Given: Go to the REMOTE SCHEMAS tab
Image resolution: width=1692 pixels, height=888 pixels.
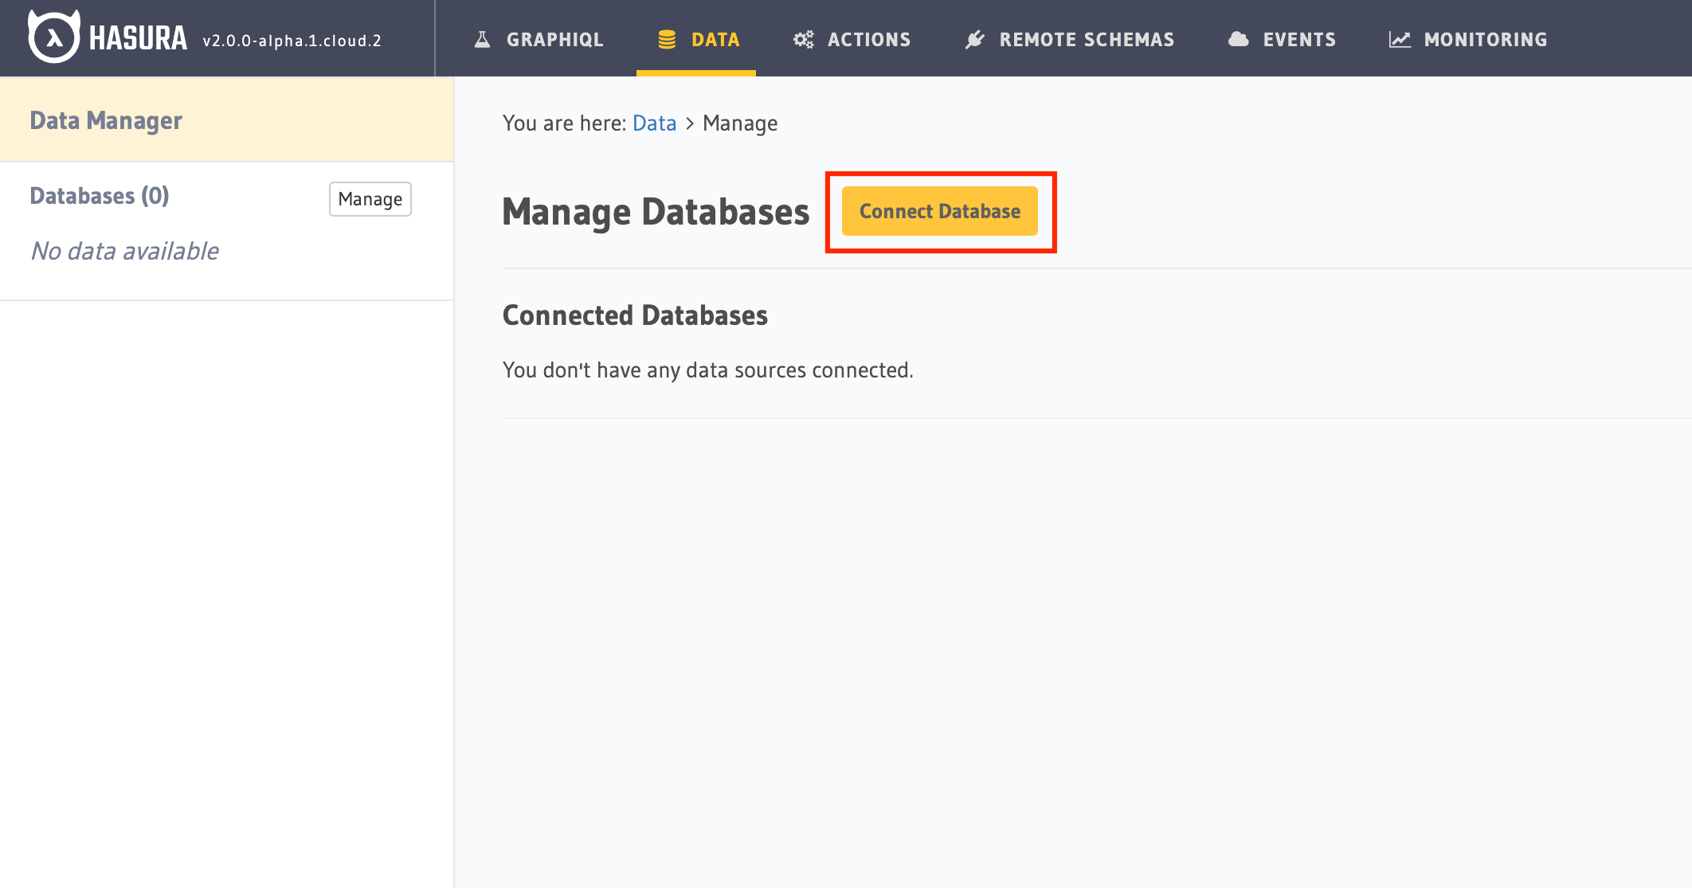Looking at the screenshot, I should pos(1087,39).
